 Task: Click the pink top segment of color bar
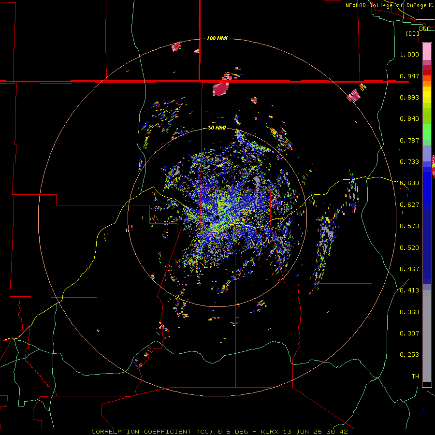[x=427, y=51]
